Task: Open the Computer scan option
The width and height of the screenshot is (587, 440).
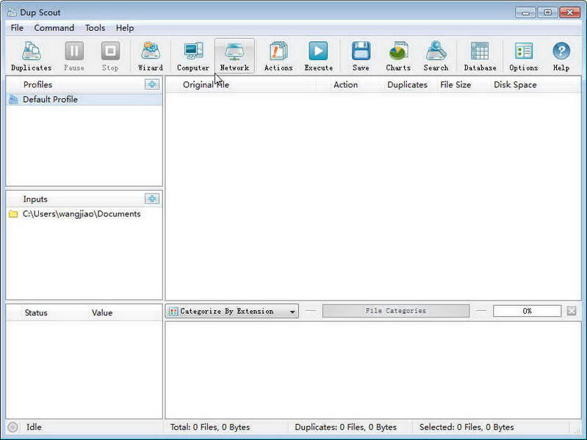Action: click(x=192, y=56)
